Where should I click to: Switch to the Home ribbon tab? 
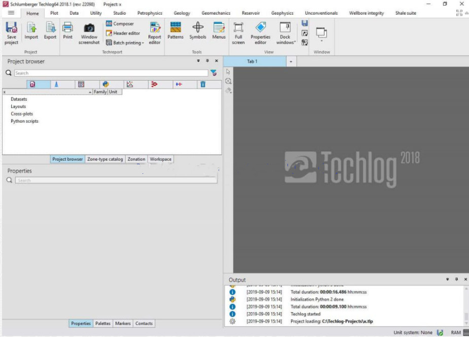(32, 13)
